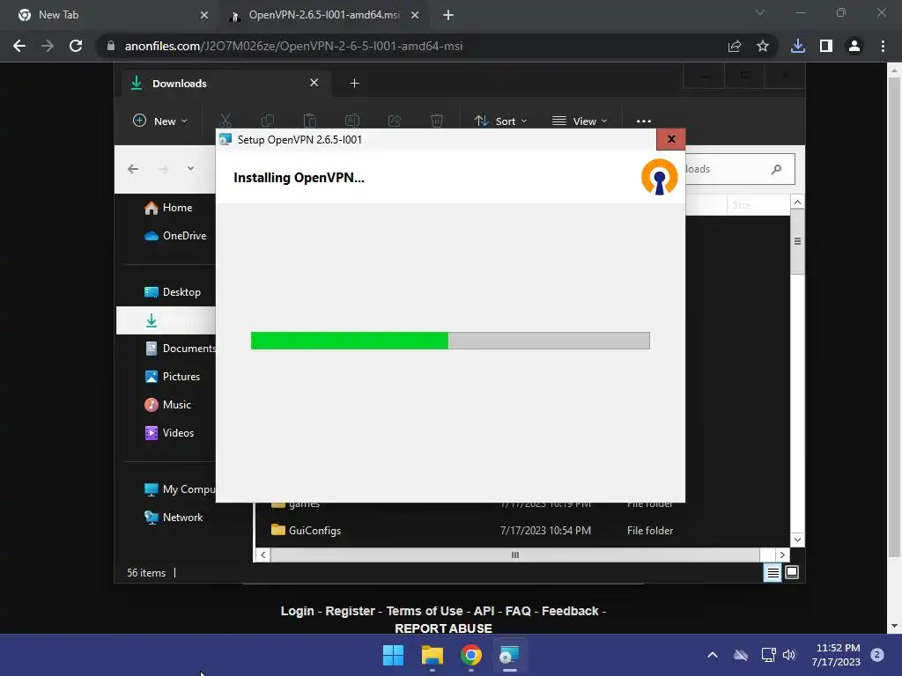Open Chrome's three-dot menu

pos(883,46)
